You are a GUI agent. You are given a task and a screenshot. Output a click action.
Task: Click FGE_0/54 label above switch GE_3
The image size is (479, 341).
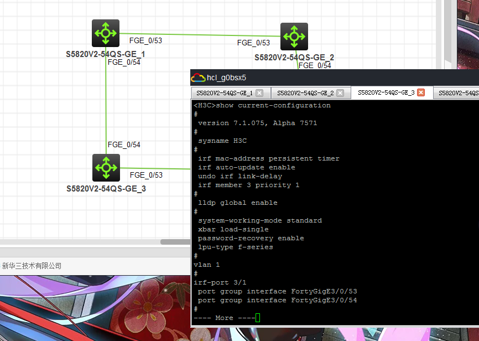(x=124, y=144)
